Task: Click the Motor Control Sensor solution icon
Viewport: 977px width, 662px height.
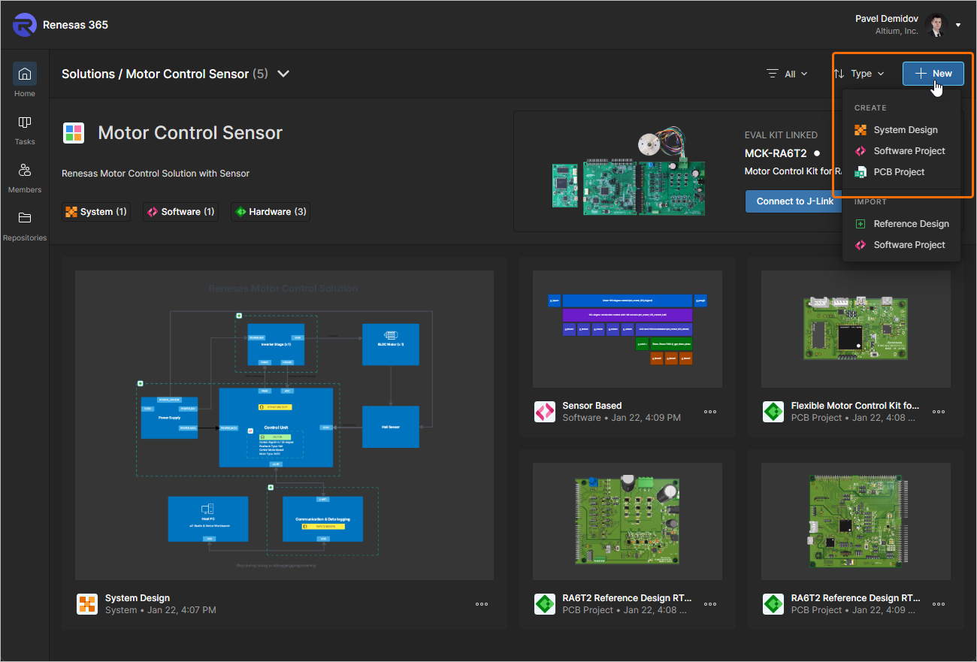Action: pyautogui.click(x=74, y=133)
